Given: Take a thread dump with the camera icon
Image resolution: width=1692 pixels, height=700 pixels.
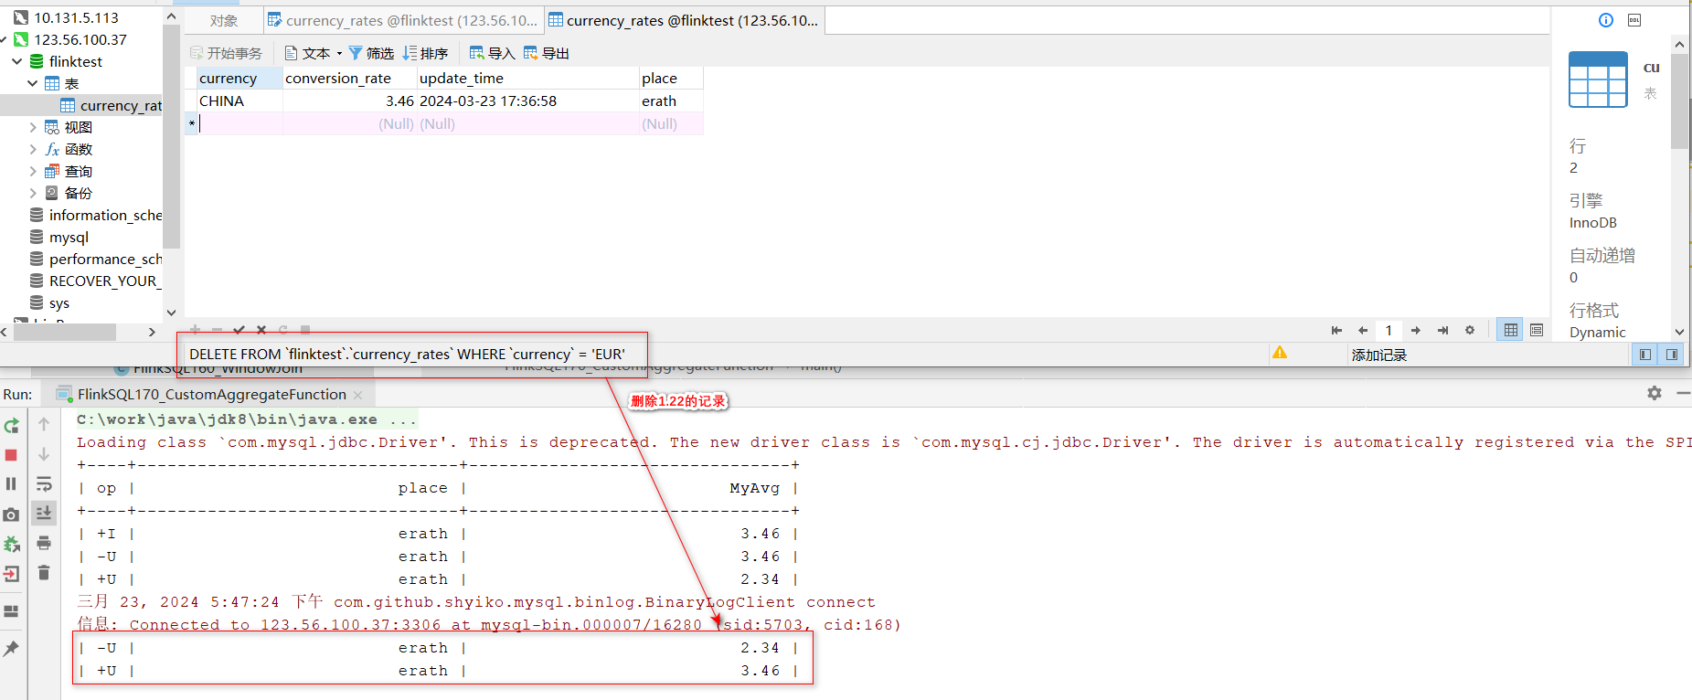Looking at the screenshot, I should pyautogui.click(x=11, y=514).
